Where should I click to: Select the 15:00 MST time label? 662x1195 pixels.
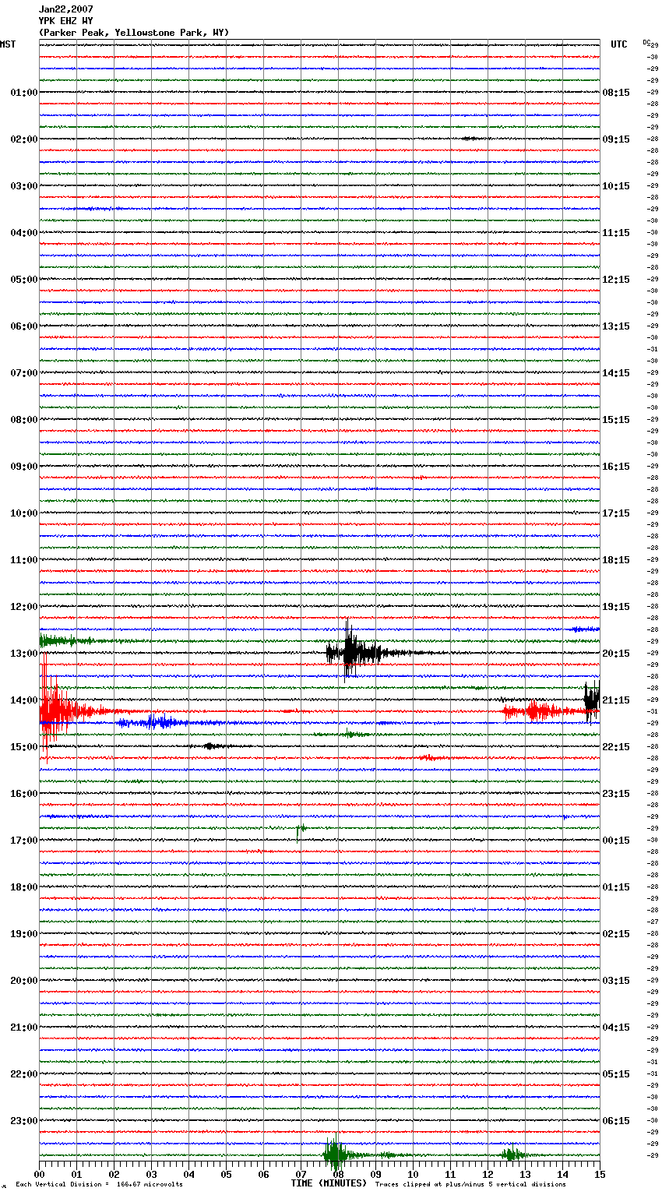click(x=24, y=747)
